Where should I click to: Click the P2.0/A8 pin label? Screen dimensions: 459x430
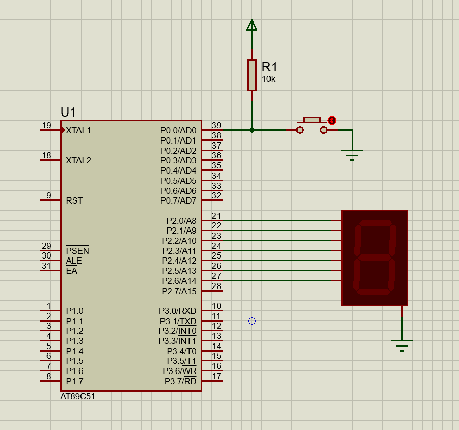(x=181, y=221)
